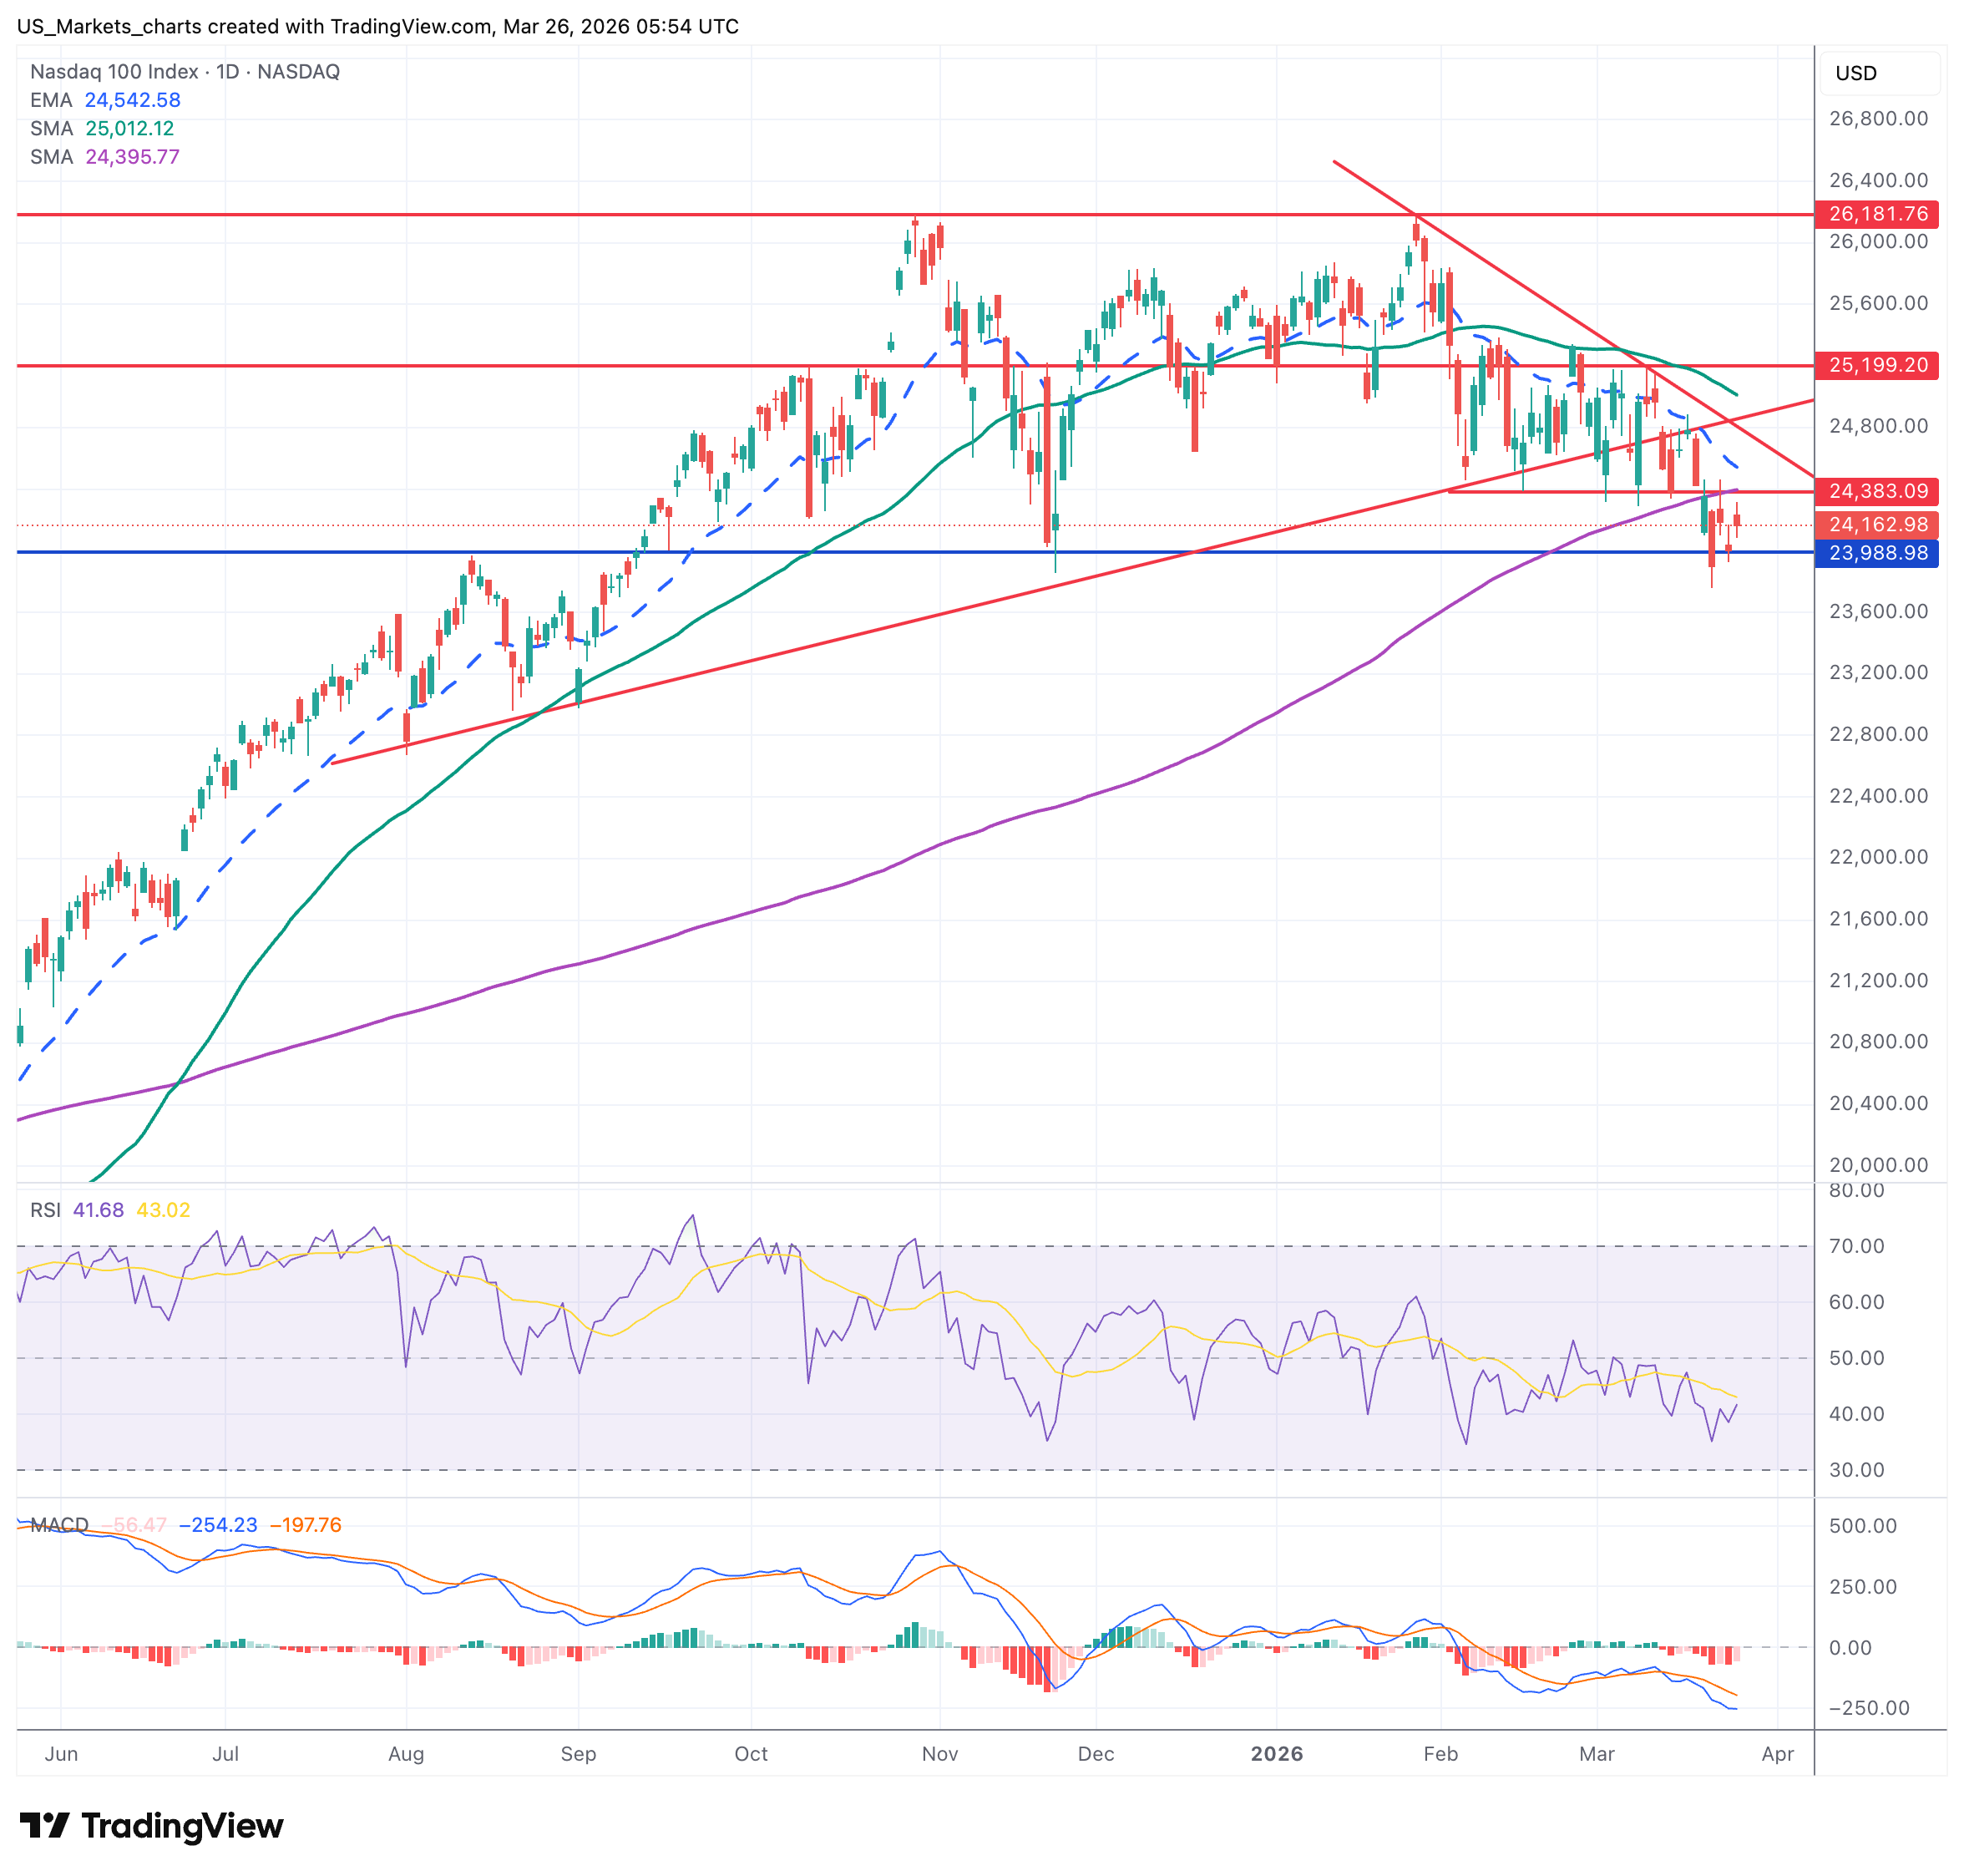Select the purple SMA 24,395.77 legend entry
The height and width of the screenshot is (1876, 1964).
[104, 157]
